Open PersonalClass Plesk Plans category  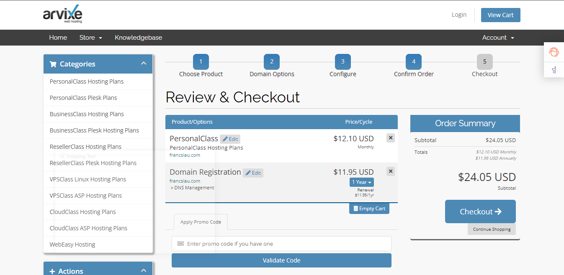pyautogui.click(x=98, y=98)
